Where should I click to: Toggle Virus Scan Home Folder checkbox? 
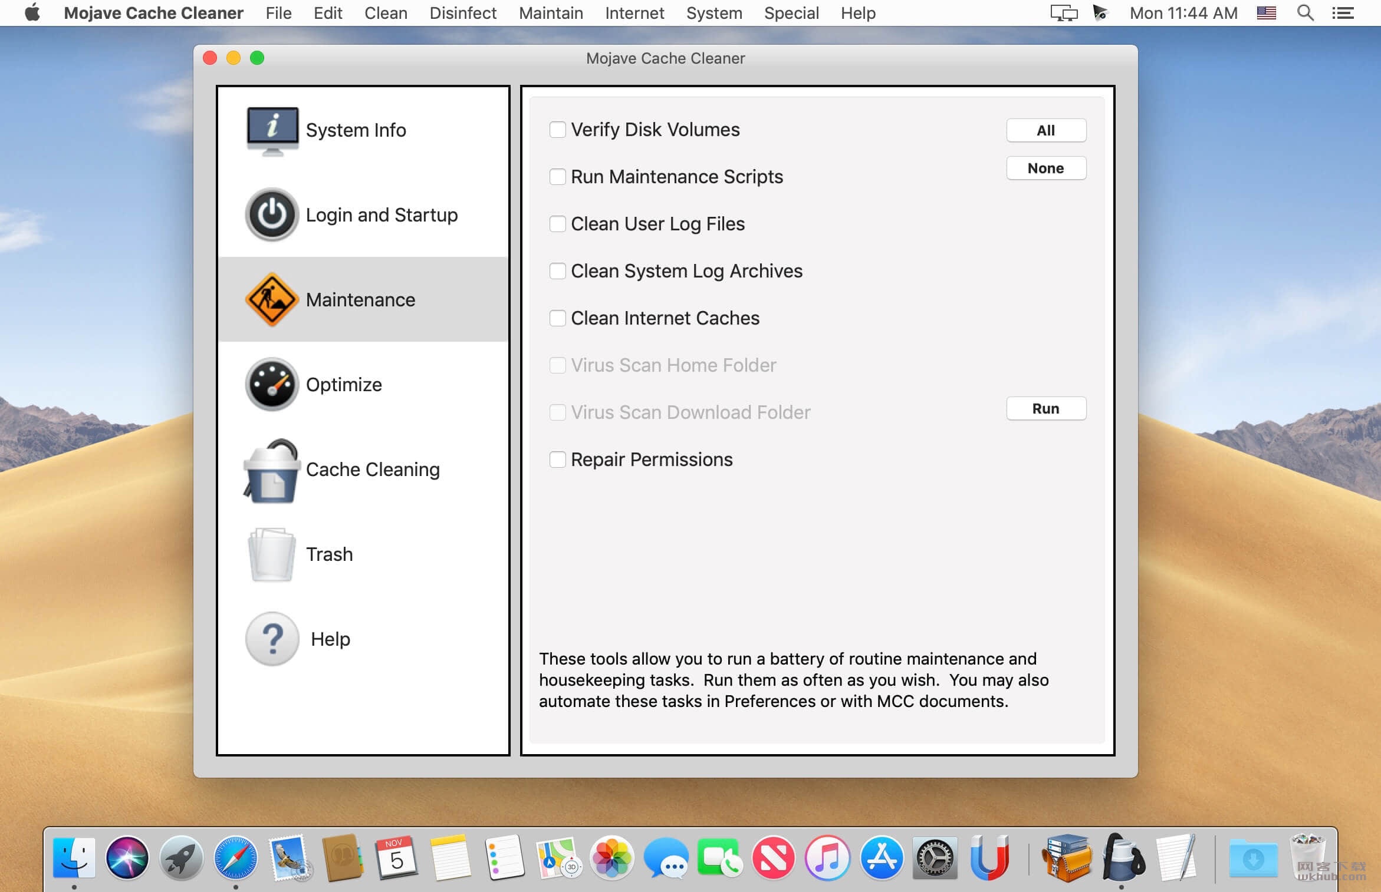(557, 365)
